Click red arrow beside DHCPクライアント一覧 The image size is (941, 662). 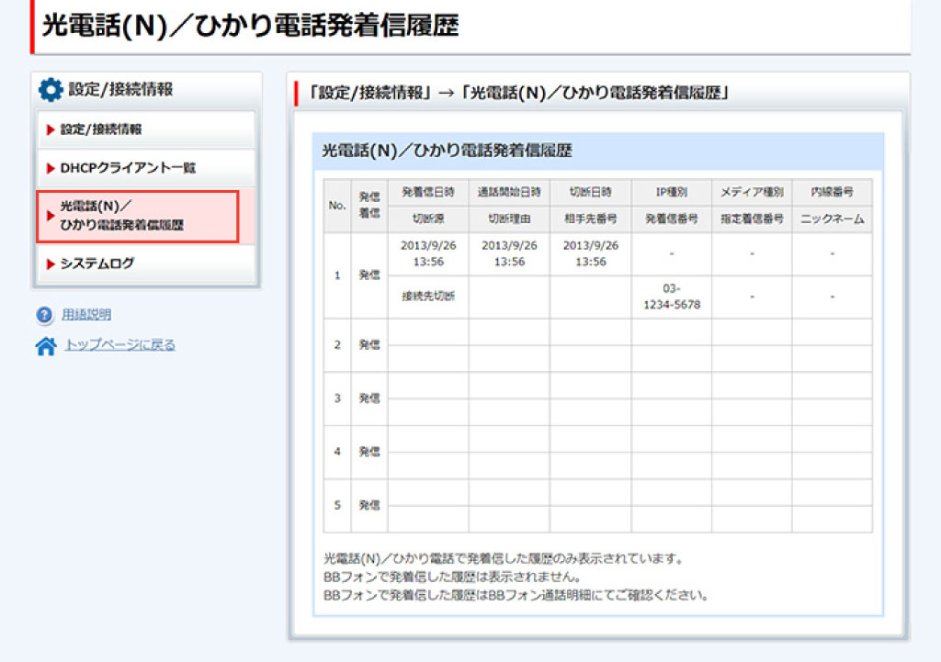tap(51, 169)
